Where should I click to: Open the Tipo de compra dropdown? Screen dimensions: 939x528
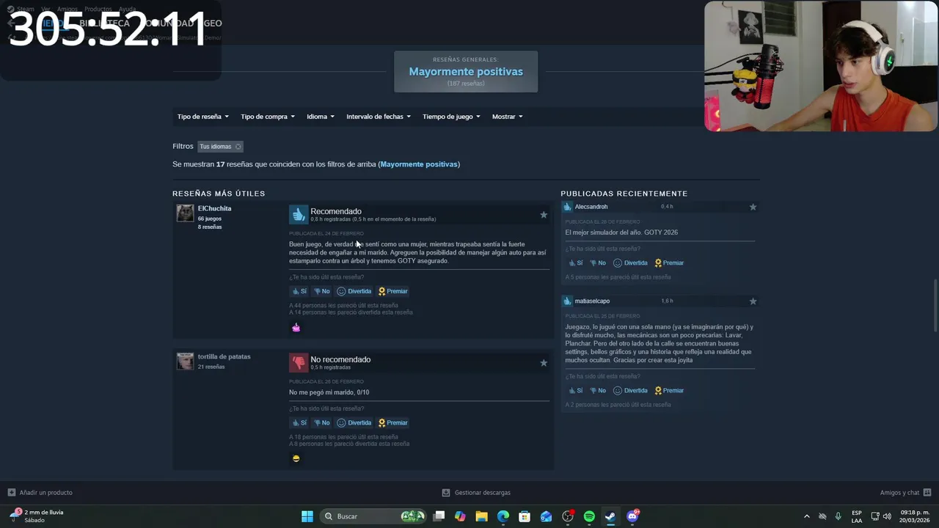[x=268, y=117]
